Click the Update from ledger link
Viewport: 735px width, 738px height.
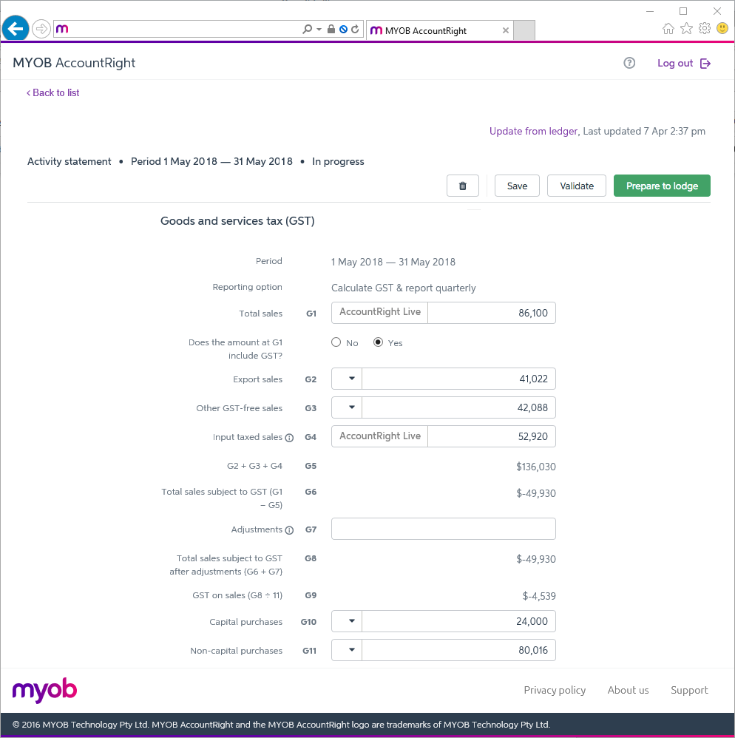click(533, 131)
